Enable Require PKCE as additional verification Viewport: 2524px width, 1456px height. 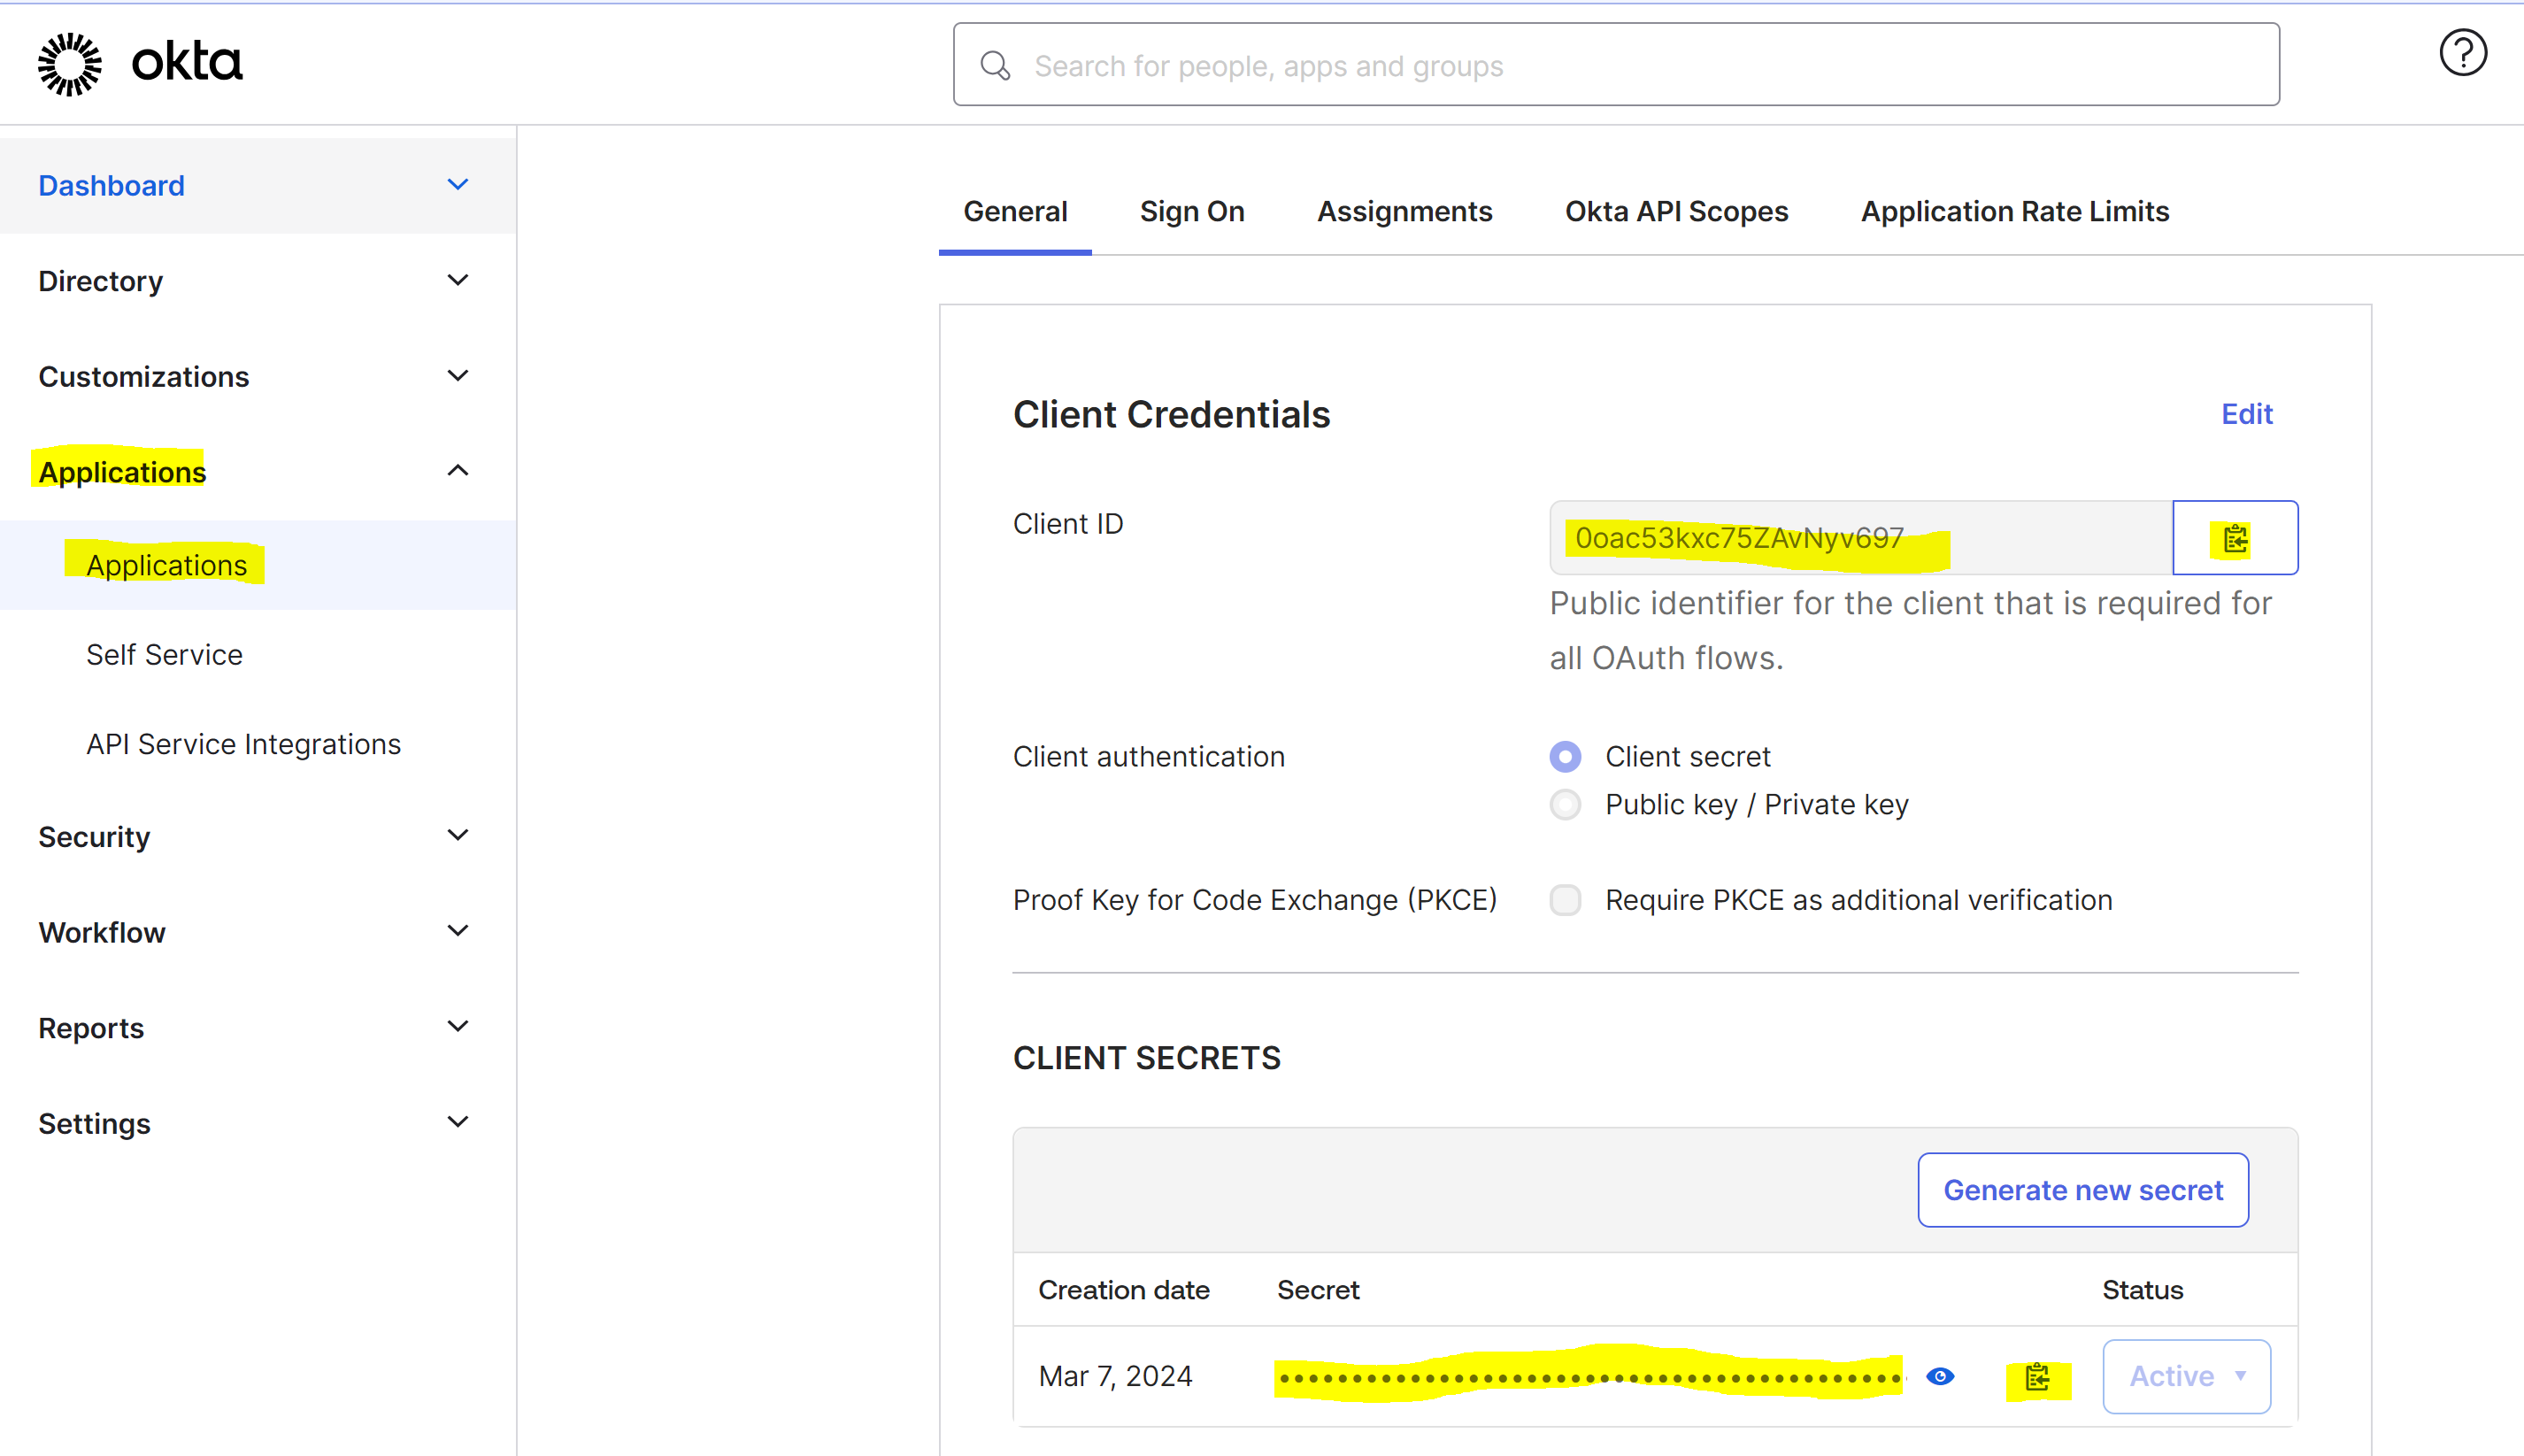[1565, 900]
